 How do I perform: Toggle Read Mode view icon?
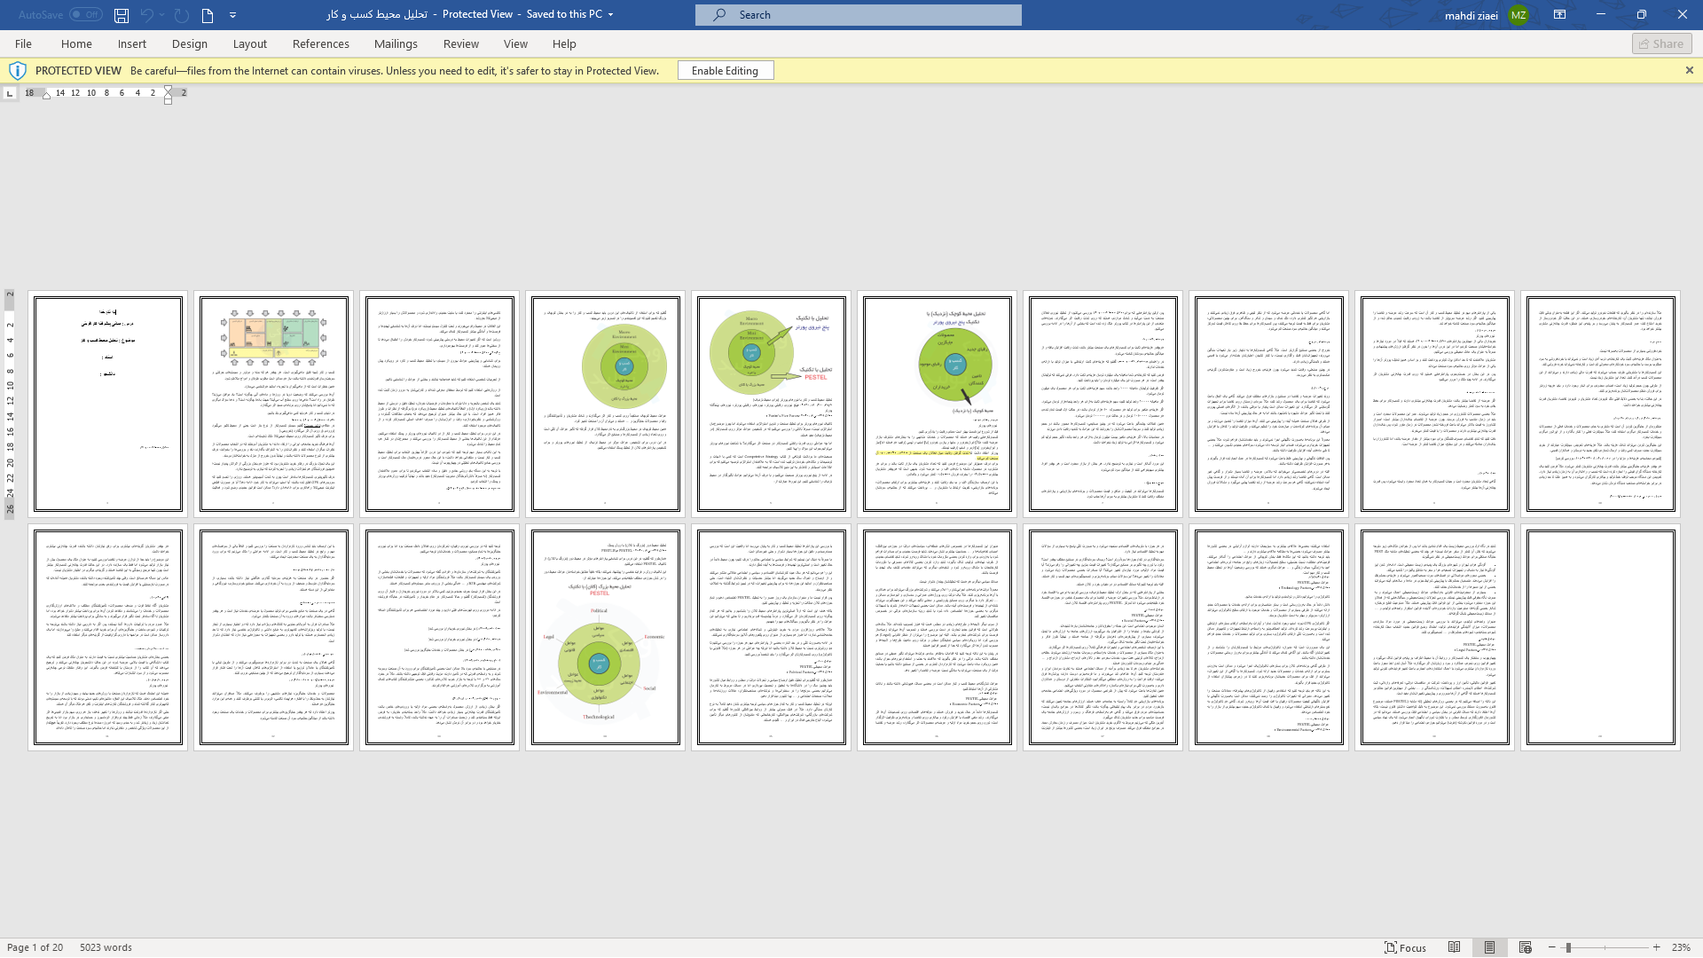point(1455,947)
